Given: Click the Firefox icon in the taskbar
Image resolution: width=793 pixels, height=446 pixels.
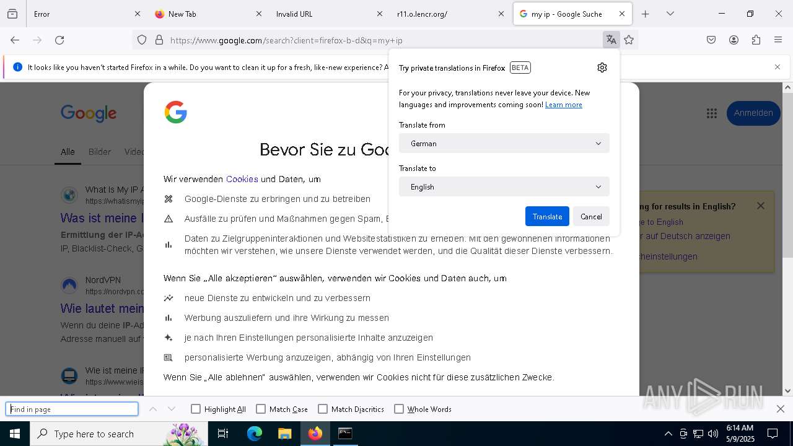Looking at the screenshot, I should [x=315, y=434].
